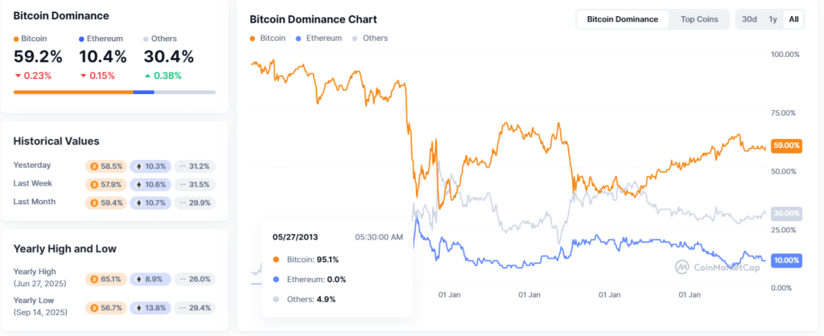The height and width of the screenshot is (336, 824).
Task: Click Bitcoin icon in Yearly High row
Action: pyautogui.click(x=95, y=279)
